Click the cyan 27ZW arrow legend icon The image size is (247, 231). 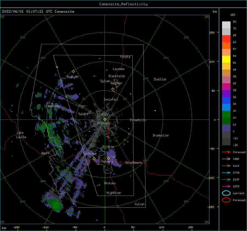226,172
